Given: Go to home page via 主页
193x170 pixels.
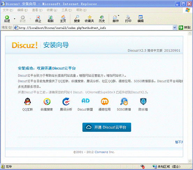Looking at the screenshot, I should coord(63,19).
